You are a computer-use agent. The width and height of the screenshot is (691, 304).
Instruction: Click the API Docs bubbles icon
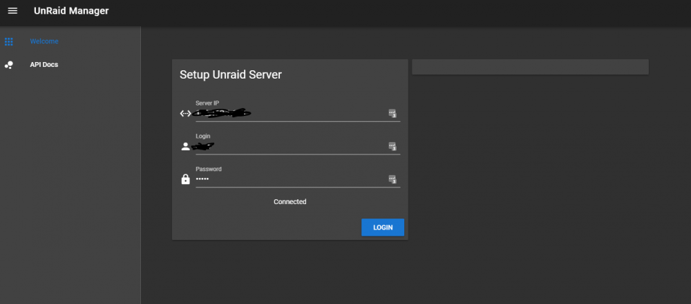pyautogui.click(x=9, y=65)
